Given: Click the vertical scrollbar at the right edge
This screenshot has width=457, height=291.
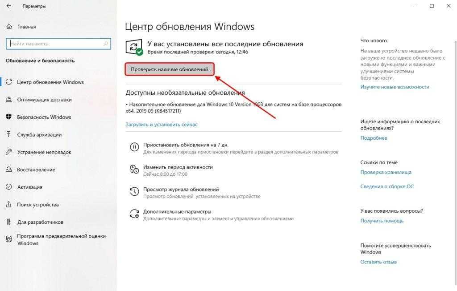Looking at the screenshot, I should point(455,163).
